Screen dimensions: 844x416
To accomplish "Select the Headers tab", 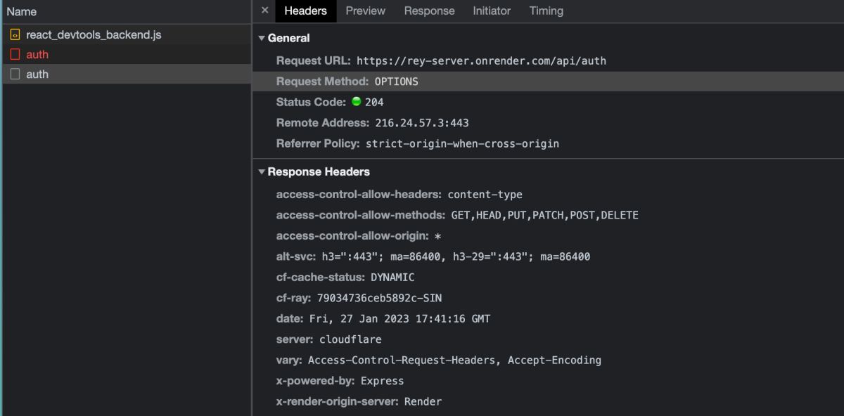I will [x=305, y=11].
